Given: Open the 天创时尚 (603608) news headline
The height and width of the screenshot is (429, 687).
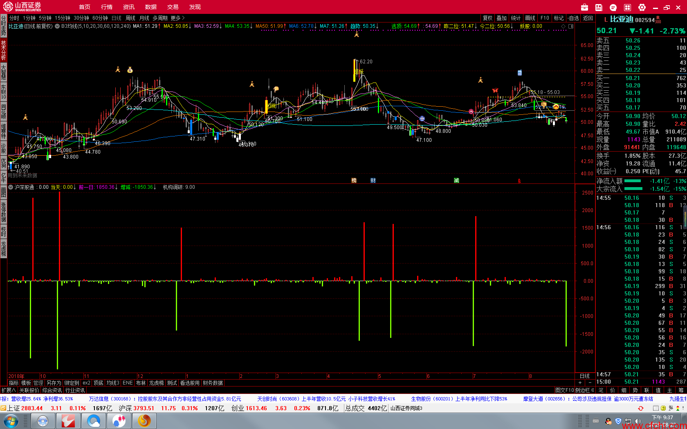Looking at the screenshot, I should point(326,399).
